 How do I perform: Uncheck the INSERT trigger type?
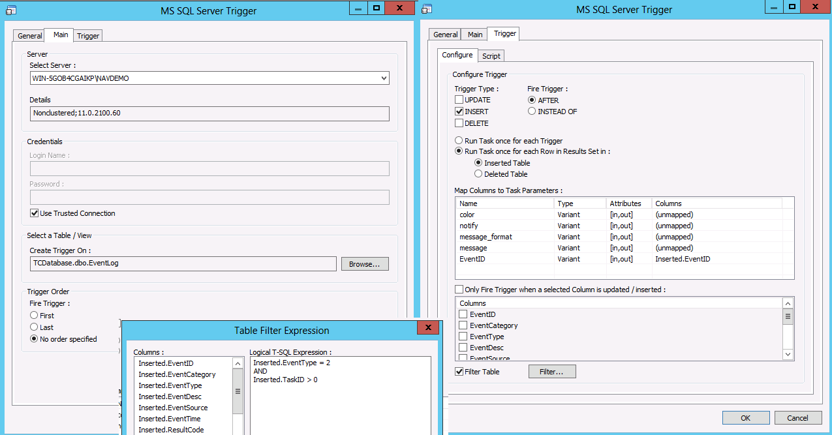pyautogui.click(x=459, y=112)
